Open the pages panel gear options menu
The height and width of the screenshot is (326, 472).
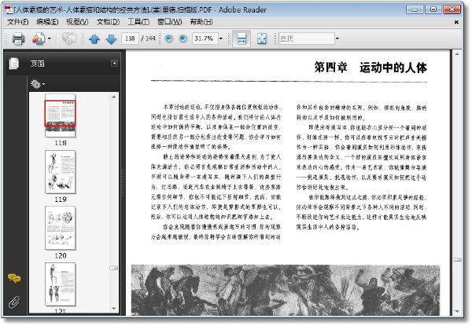[x=37, y=84]
